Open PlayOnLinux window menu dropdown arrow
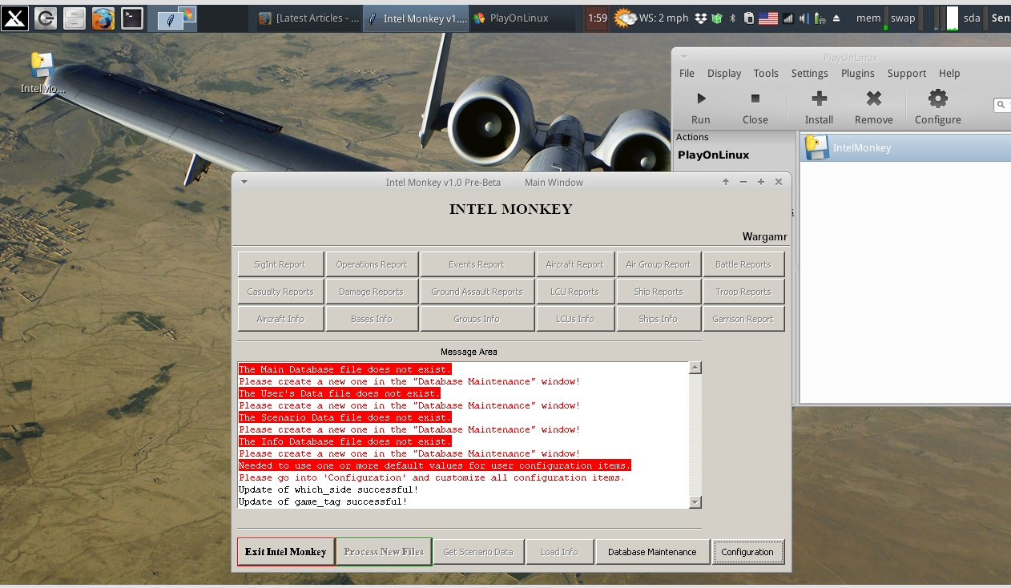The width and height of the screenshot is (1011, 588). 683,57
